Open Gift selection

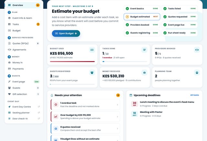point(24,94)
